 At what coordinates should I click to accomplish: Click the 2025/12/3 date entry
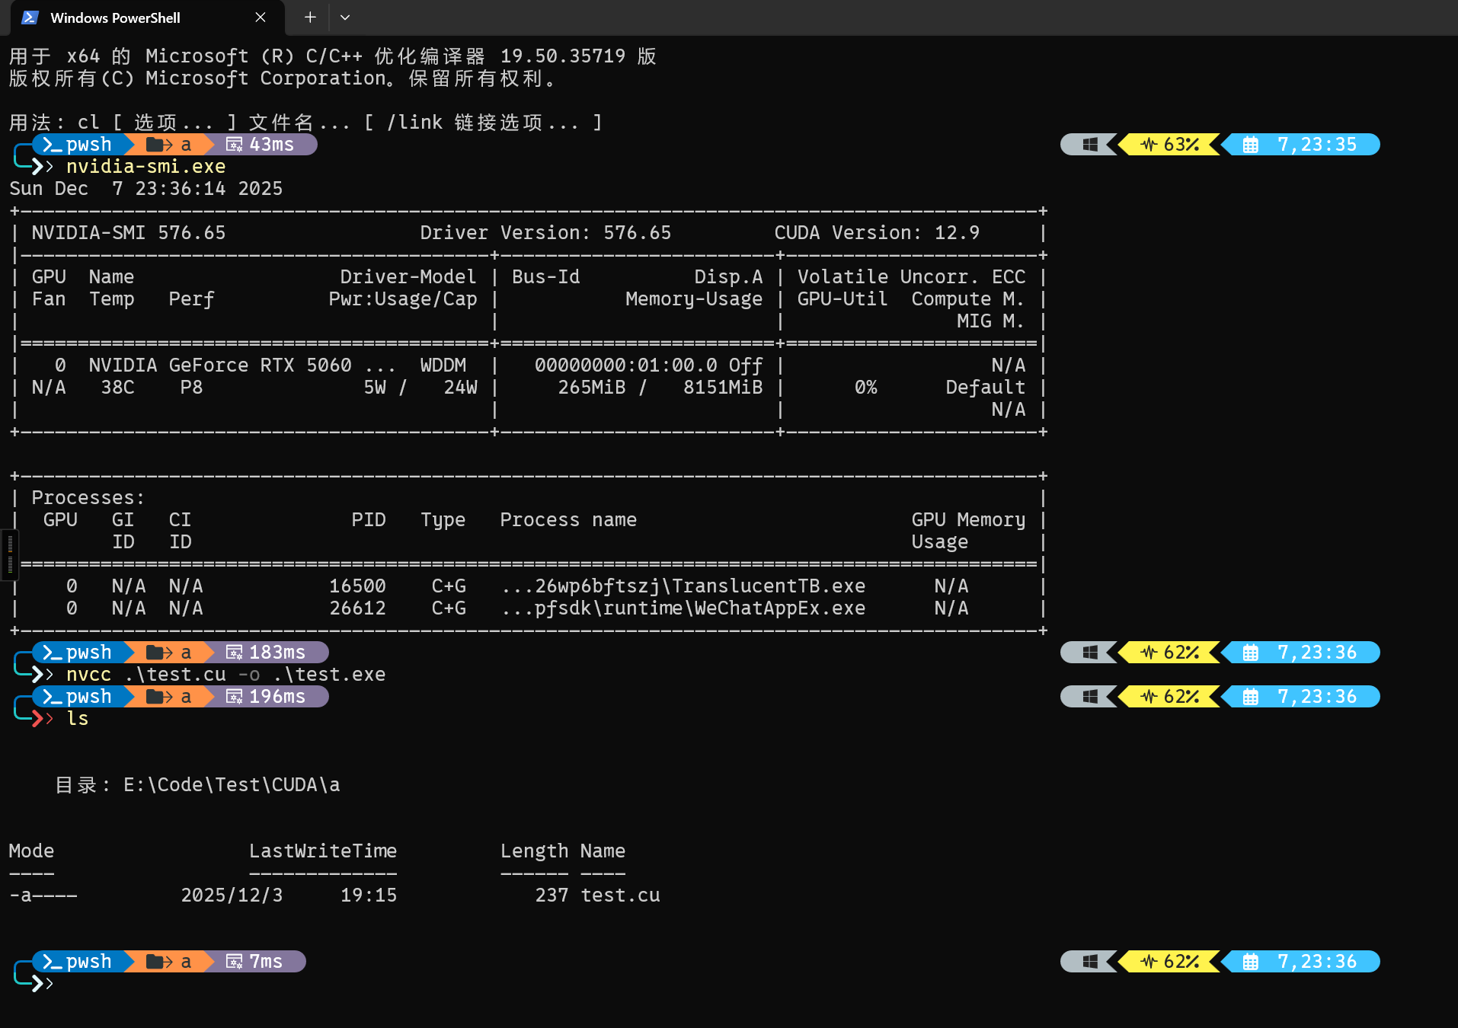pyautogui.click(x=232, y=896)
